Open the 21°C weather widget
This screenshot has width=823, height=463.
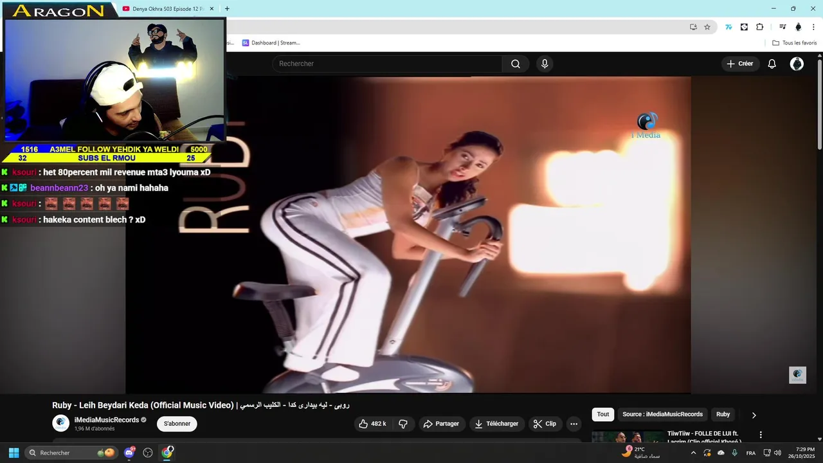click(x=642, y=453)
